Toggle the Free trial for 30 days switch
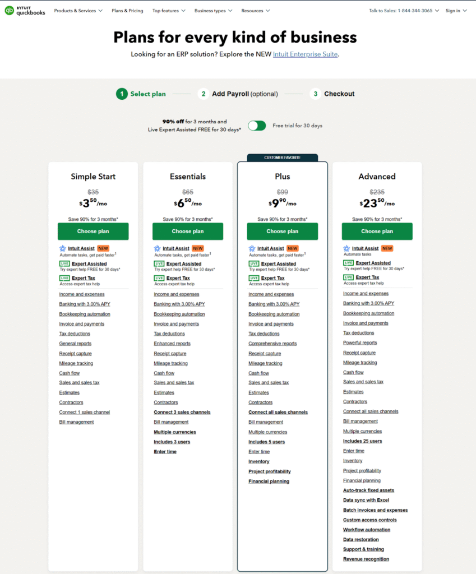 tap(257, 126)
